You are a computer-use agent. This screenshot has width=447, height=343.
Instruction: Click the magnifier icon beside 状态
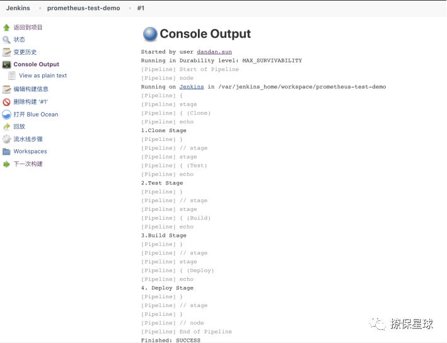tap(6, 40)
